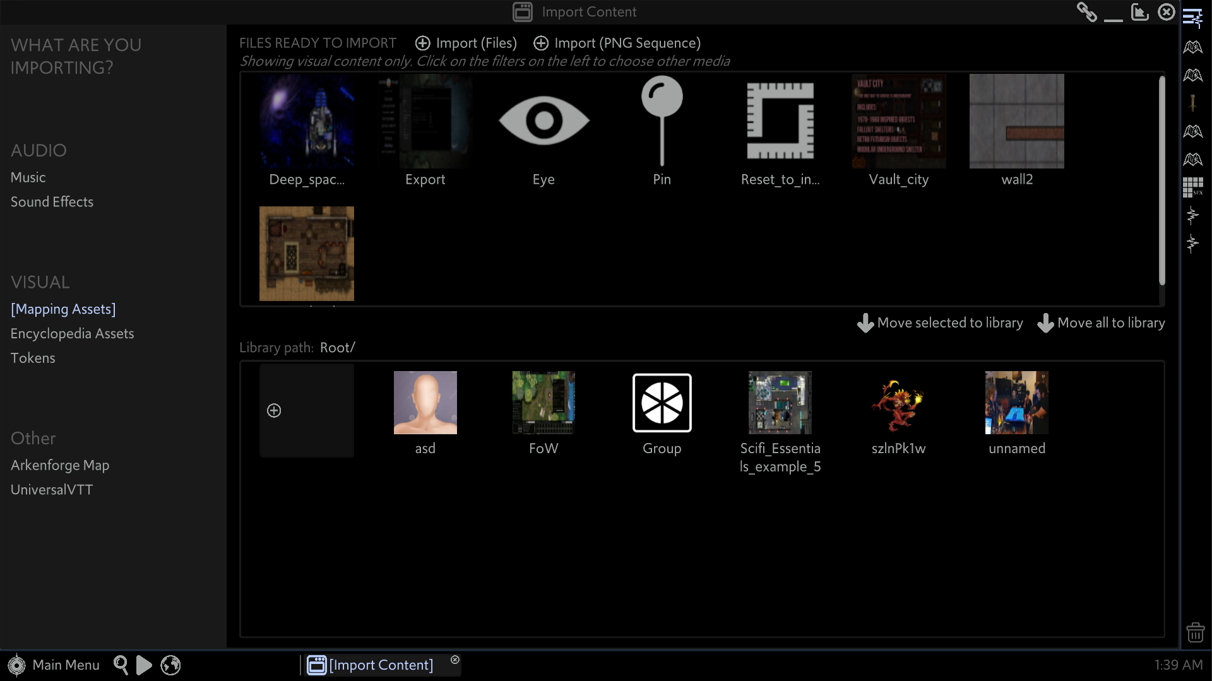This screenshot has width=1212, height=681.
Task: Open the playlist icon atop right sidebar
Action: pyautogui.click(x=1192, y=18)
